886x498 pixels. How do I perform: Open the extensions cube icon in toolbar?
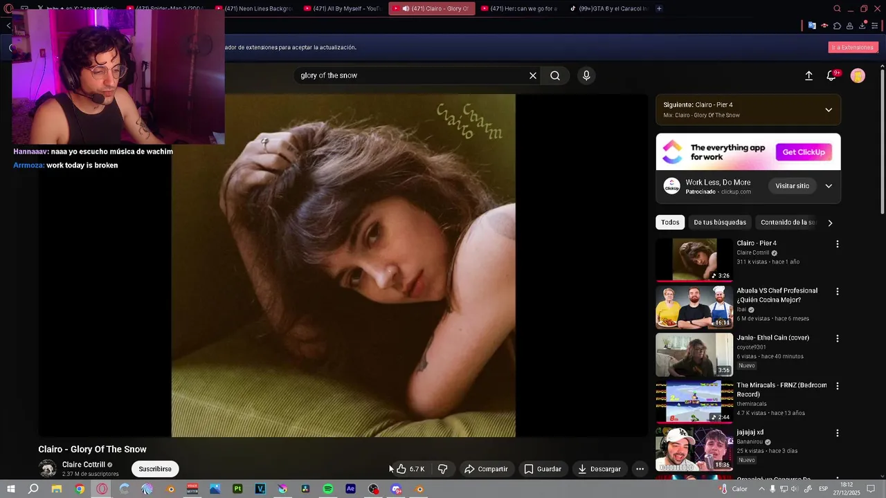[x=837, y=26]
